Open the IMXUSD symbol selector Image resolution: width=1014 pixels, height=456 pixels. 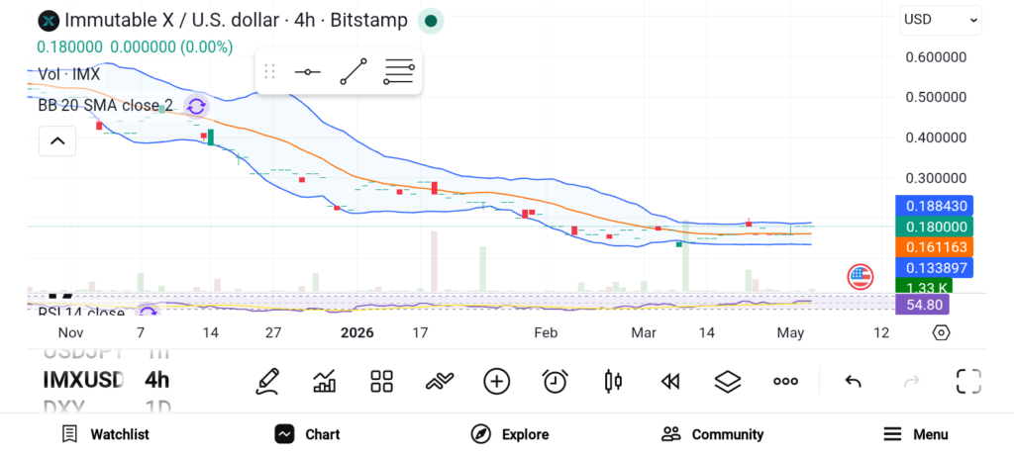83,380
